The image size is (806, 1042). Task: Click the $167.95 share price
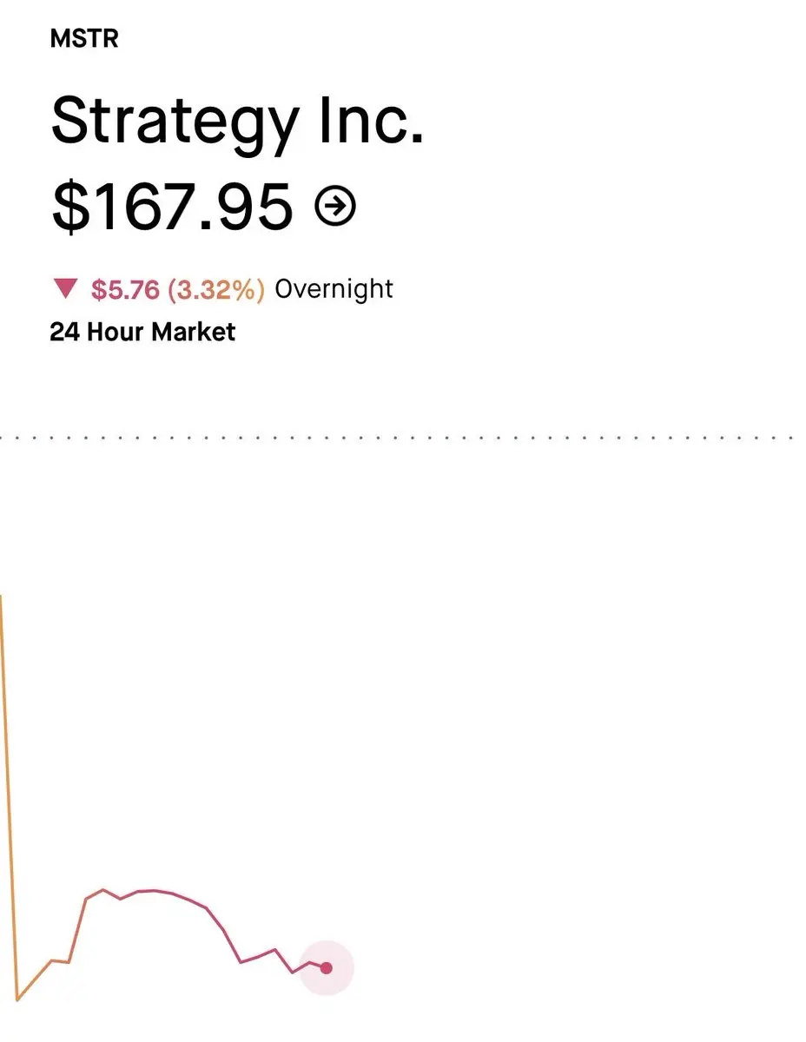click(172, 207)
